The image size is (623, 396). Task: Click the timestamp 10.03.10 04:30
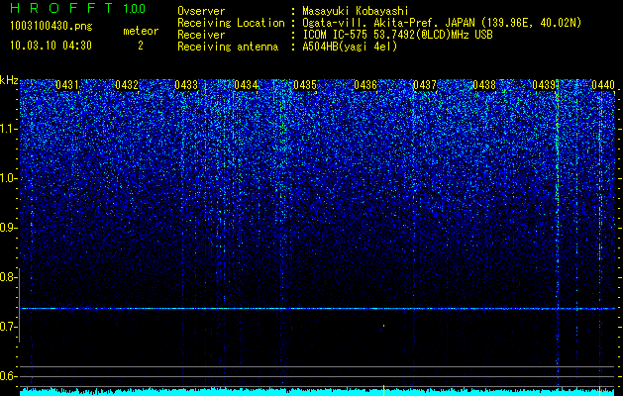pos(51,46)
